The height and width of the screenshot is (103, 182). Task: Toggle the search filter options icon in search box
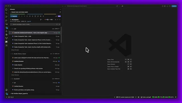pos(57,24)
